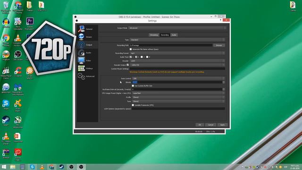Click into the Recording Path field
Screen dimensions: 302x170
pyautogui.click(x=171, y=45)
